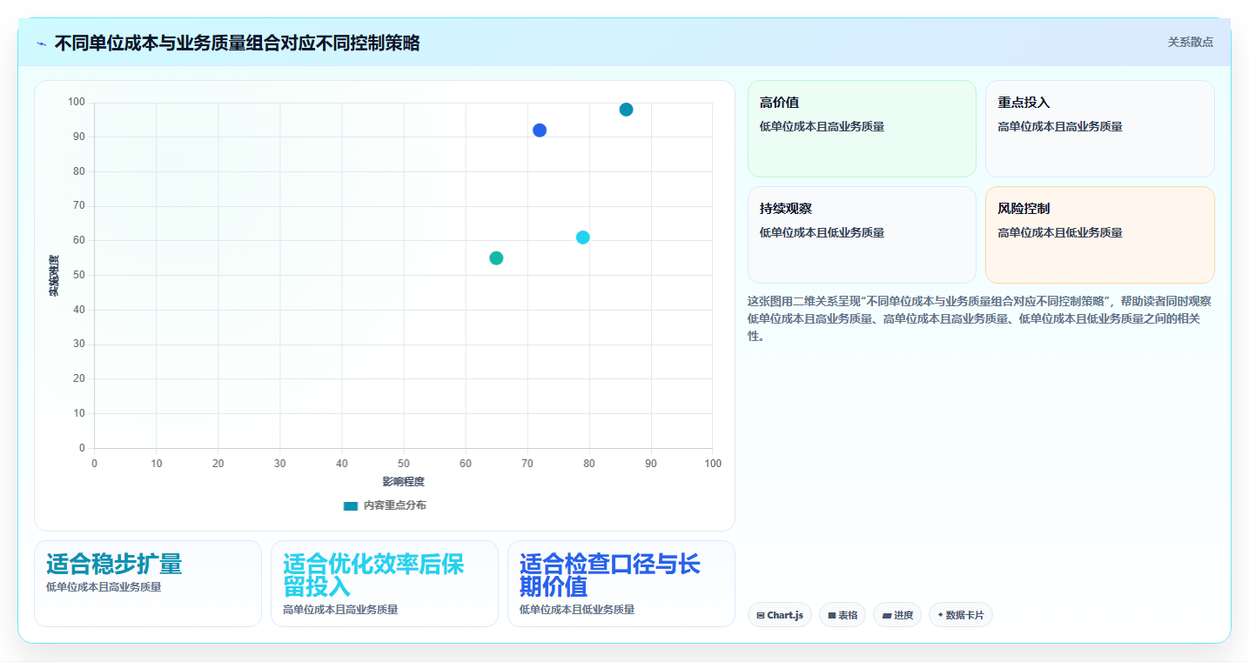Toggle the 内容重点分布 legend swatch

coord(351,505)
